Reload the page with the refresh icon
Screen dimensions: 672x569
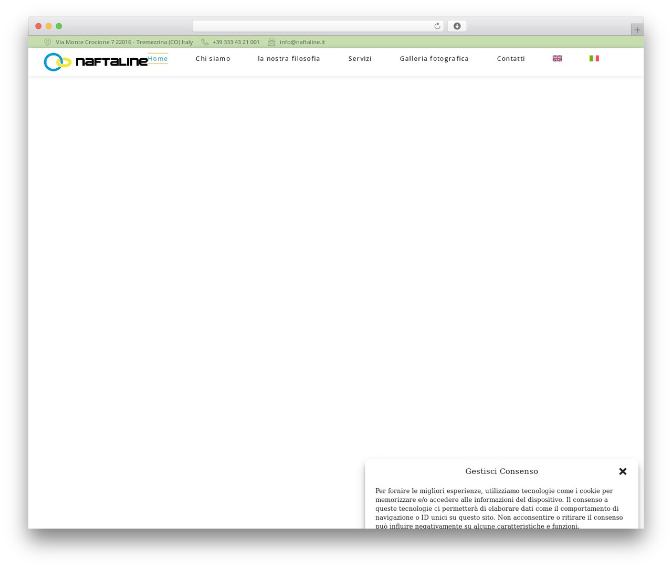(x=437, y=26)
